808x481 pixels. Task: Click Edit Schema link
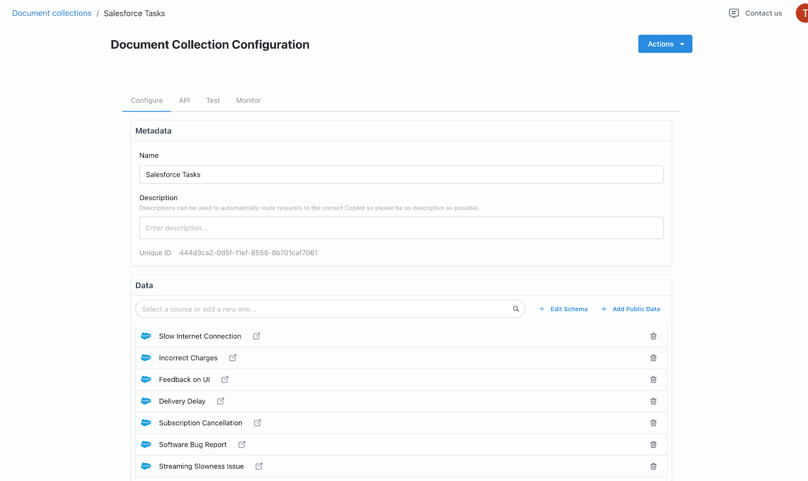(564, 309)
